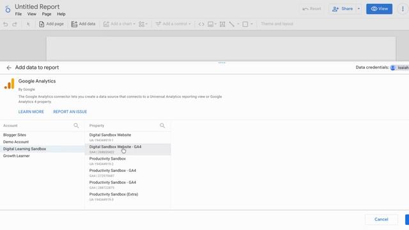Image resolution: width=409 pixels, height=230 pixels.
Task: Select Digital Sandbox Website - GA4 property
Action: [x=128, y=149]
